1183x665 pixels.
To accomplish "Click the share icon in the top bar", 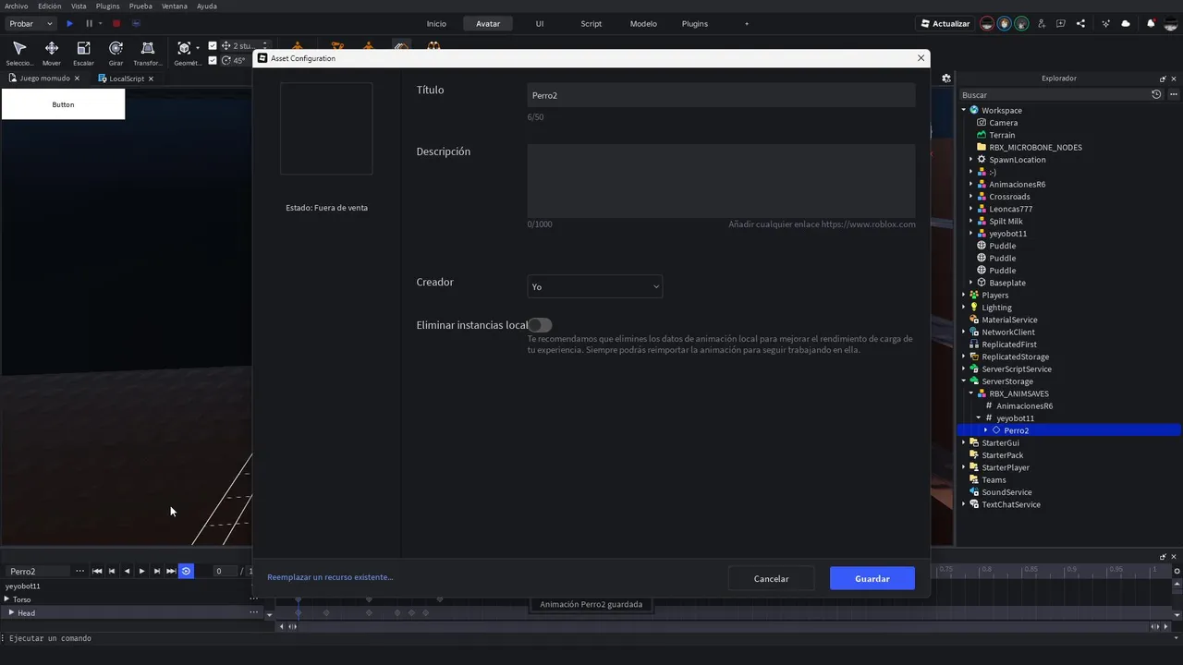I will point(1081,23).
